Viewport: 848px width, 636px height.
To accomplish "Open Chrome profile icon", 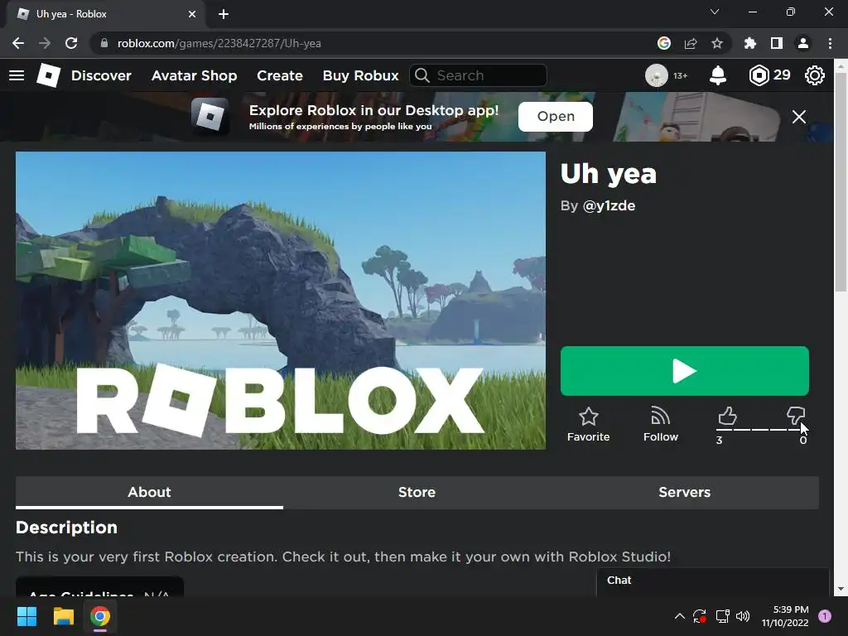I will 803,43.
